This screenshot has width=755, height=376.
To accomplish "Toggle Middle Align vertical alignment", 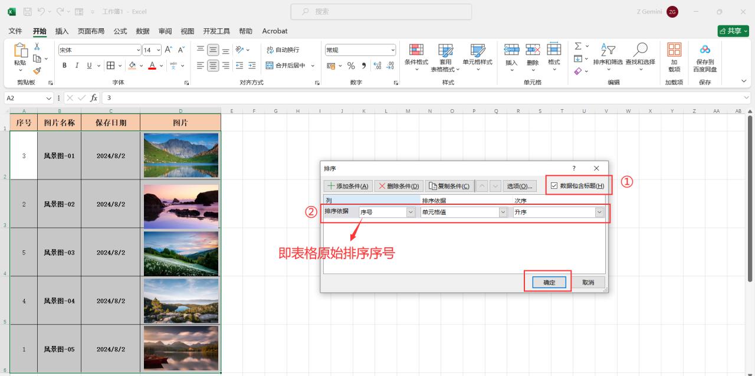I will 213,50.
